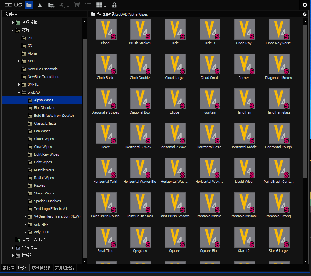311x276 pixels.
Task: Click the properties list icon in toolbar
Action: click(88, 5)
